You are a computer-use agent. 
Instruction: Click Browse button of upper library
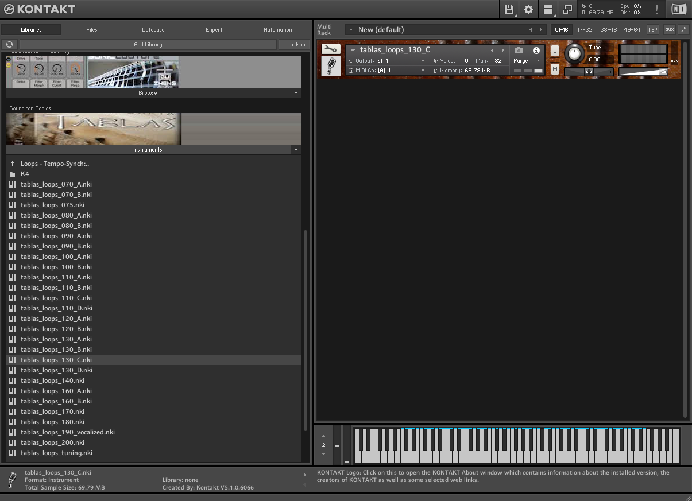[148, 93]
